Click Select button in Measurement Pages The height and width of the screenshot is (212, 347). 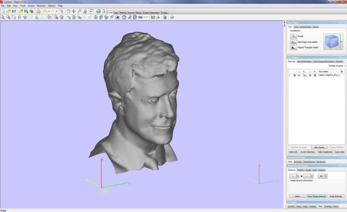[x=298, y=196]
